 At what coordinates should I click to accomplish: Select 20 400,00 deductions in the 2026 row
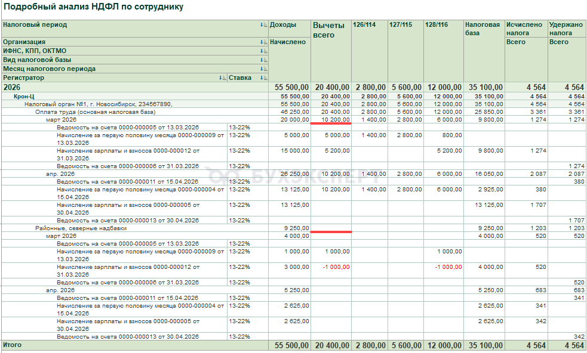pyautogui.click(x=331, y=87)
